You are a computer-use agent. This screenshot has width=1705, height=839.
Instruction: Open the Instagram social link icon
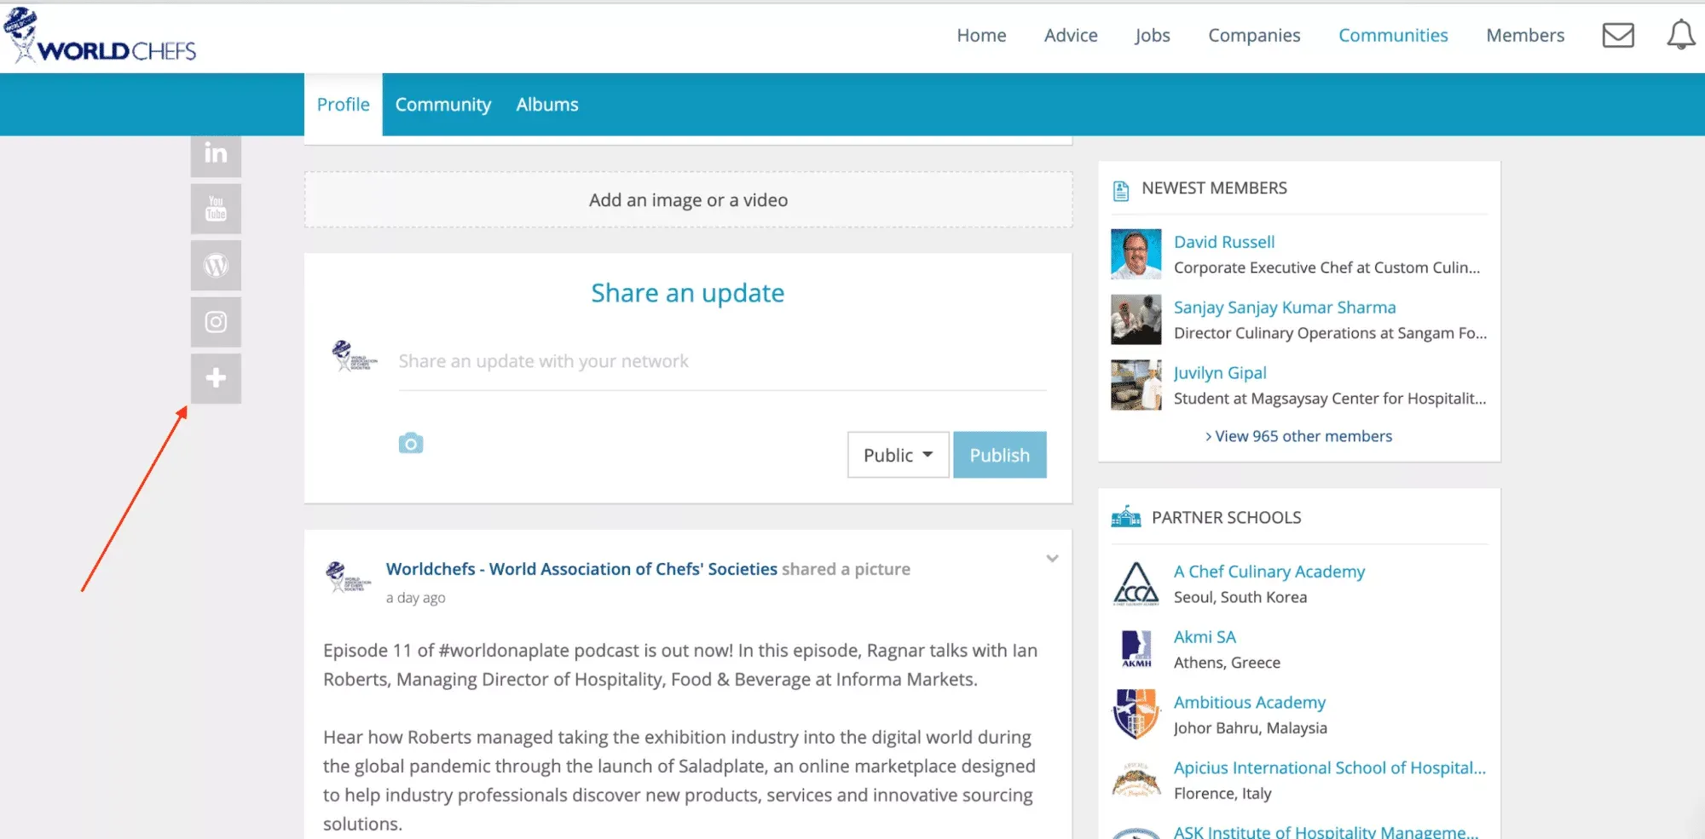[x=216, y=322]
